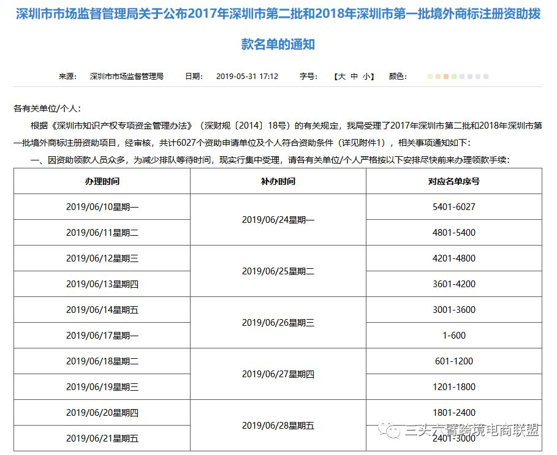Click source name 深圳市市场监督管理局
This screenshot has height=455, width=557.
[x=126, y=77]
